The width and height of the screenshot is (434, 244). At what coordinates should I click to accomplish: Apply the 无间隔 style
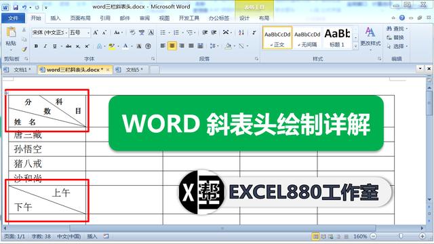(307, 38)
